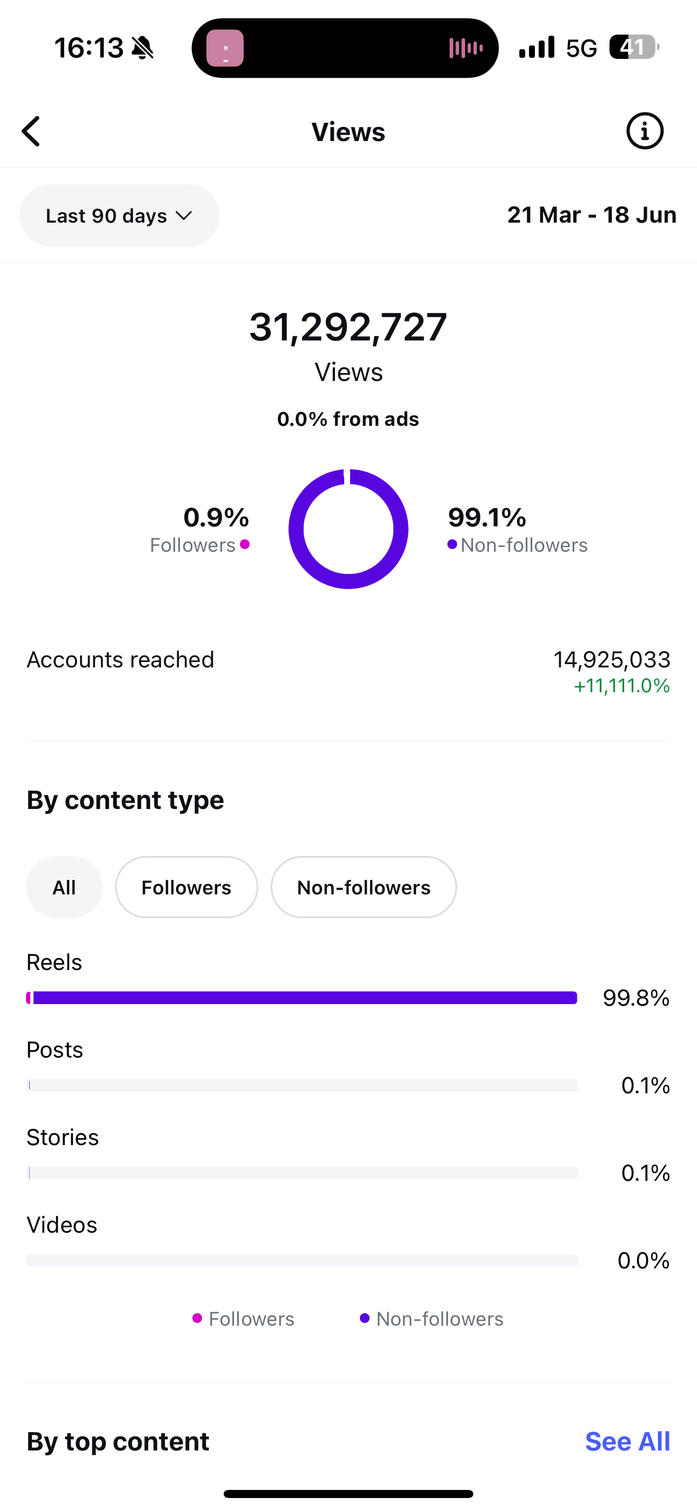Tap the 31,292,727 views total
The image size is (697, 1511).
pyautogui.click(x=348, y=327)
